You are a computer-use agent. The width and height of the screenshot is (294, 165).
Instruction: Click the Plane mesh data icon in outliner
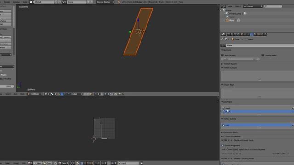[x=238, y=20]
